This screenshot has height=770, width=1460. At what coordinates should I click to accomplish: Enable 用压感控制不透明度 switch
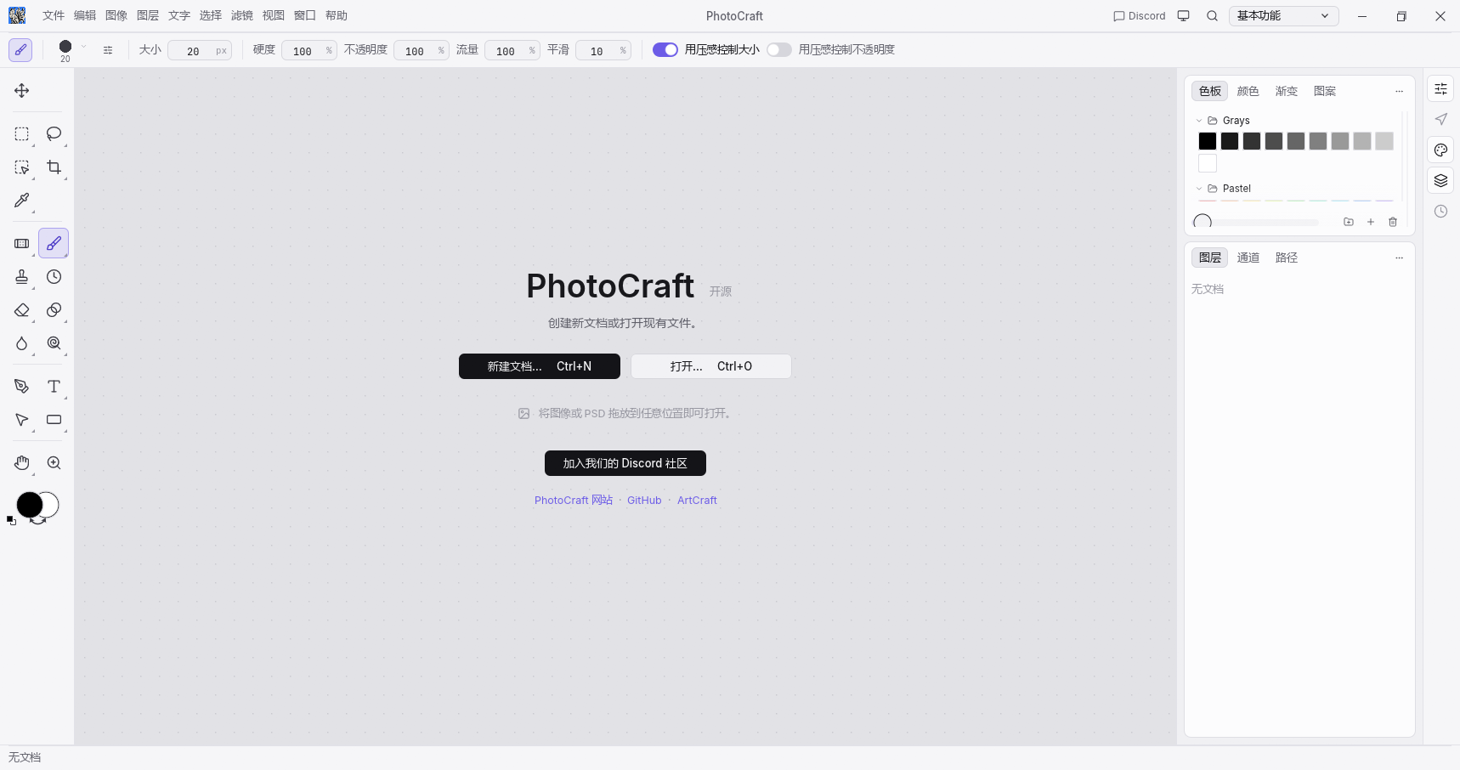click(779, 50)
